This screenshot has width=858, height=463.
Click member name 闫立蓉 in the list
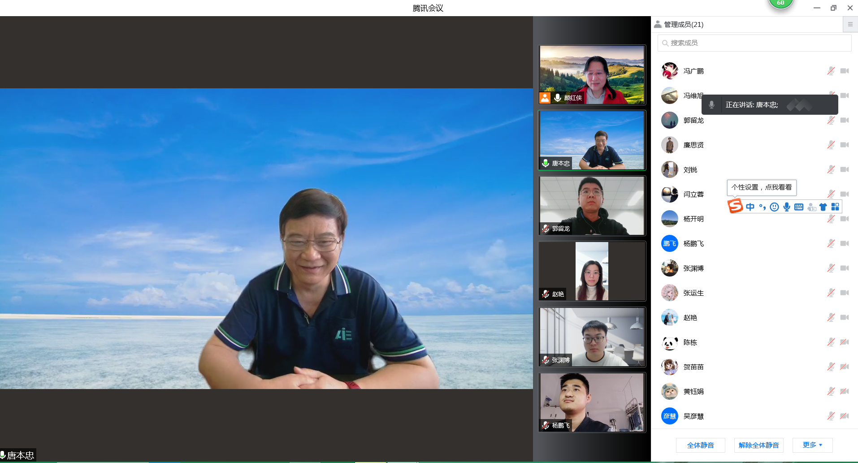coord(693,194)
